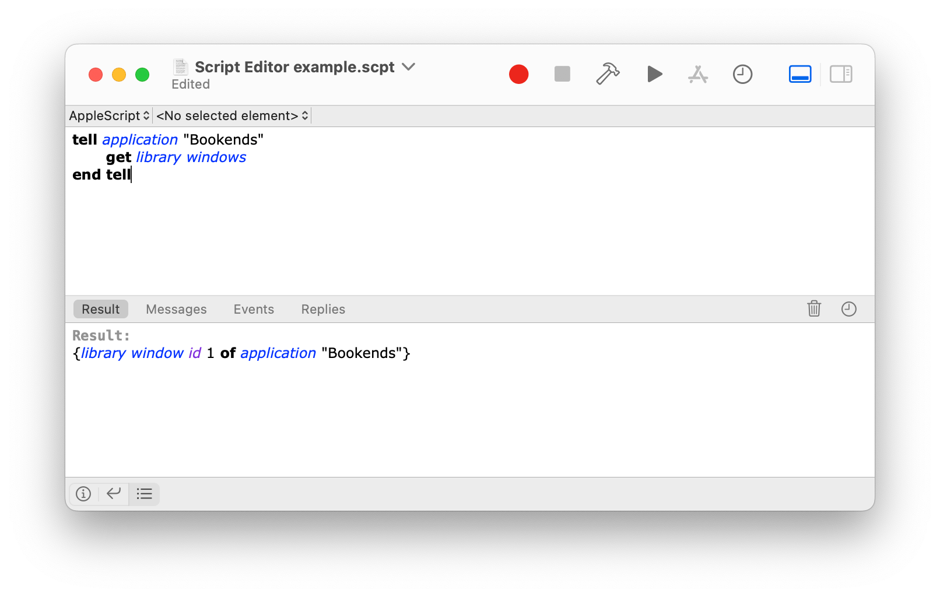Select the Replies tab
The width and height of the screenshot is (940, 597).
point(322,309)
